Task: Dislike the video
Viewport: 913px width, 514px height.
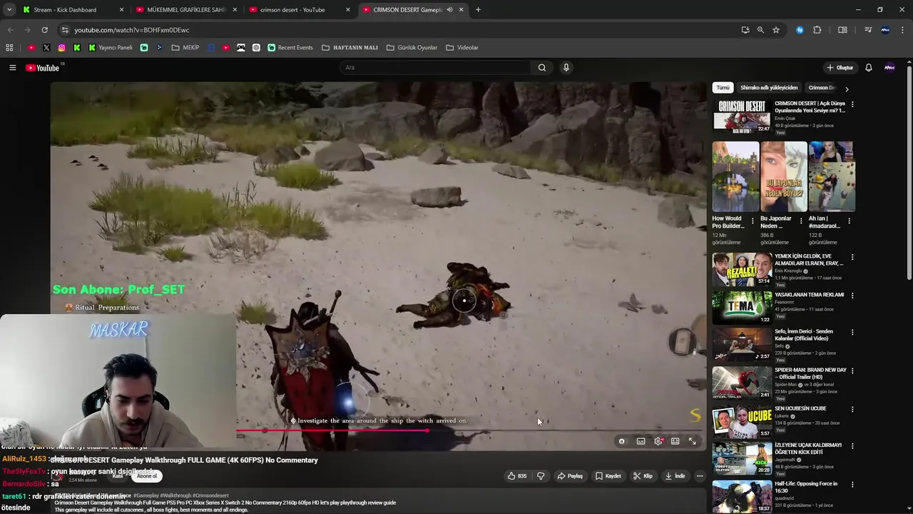Action: point(541,476)
